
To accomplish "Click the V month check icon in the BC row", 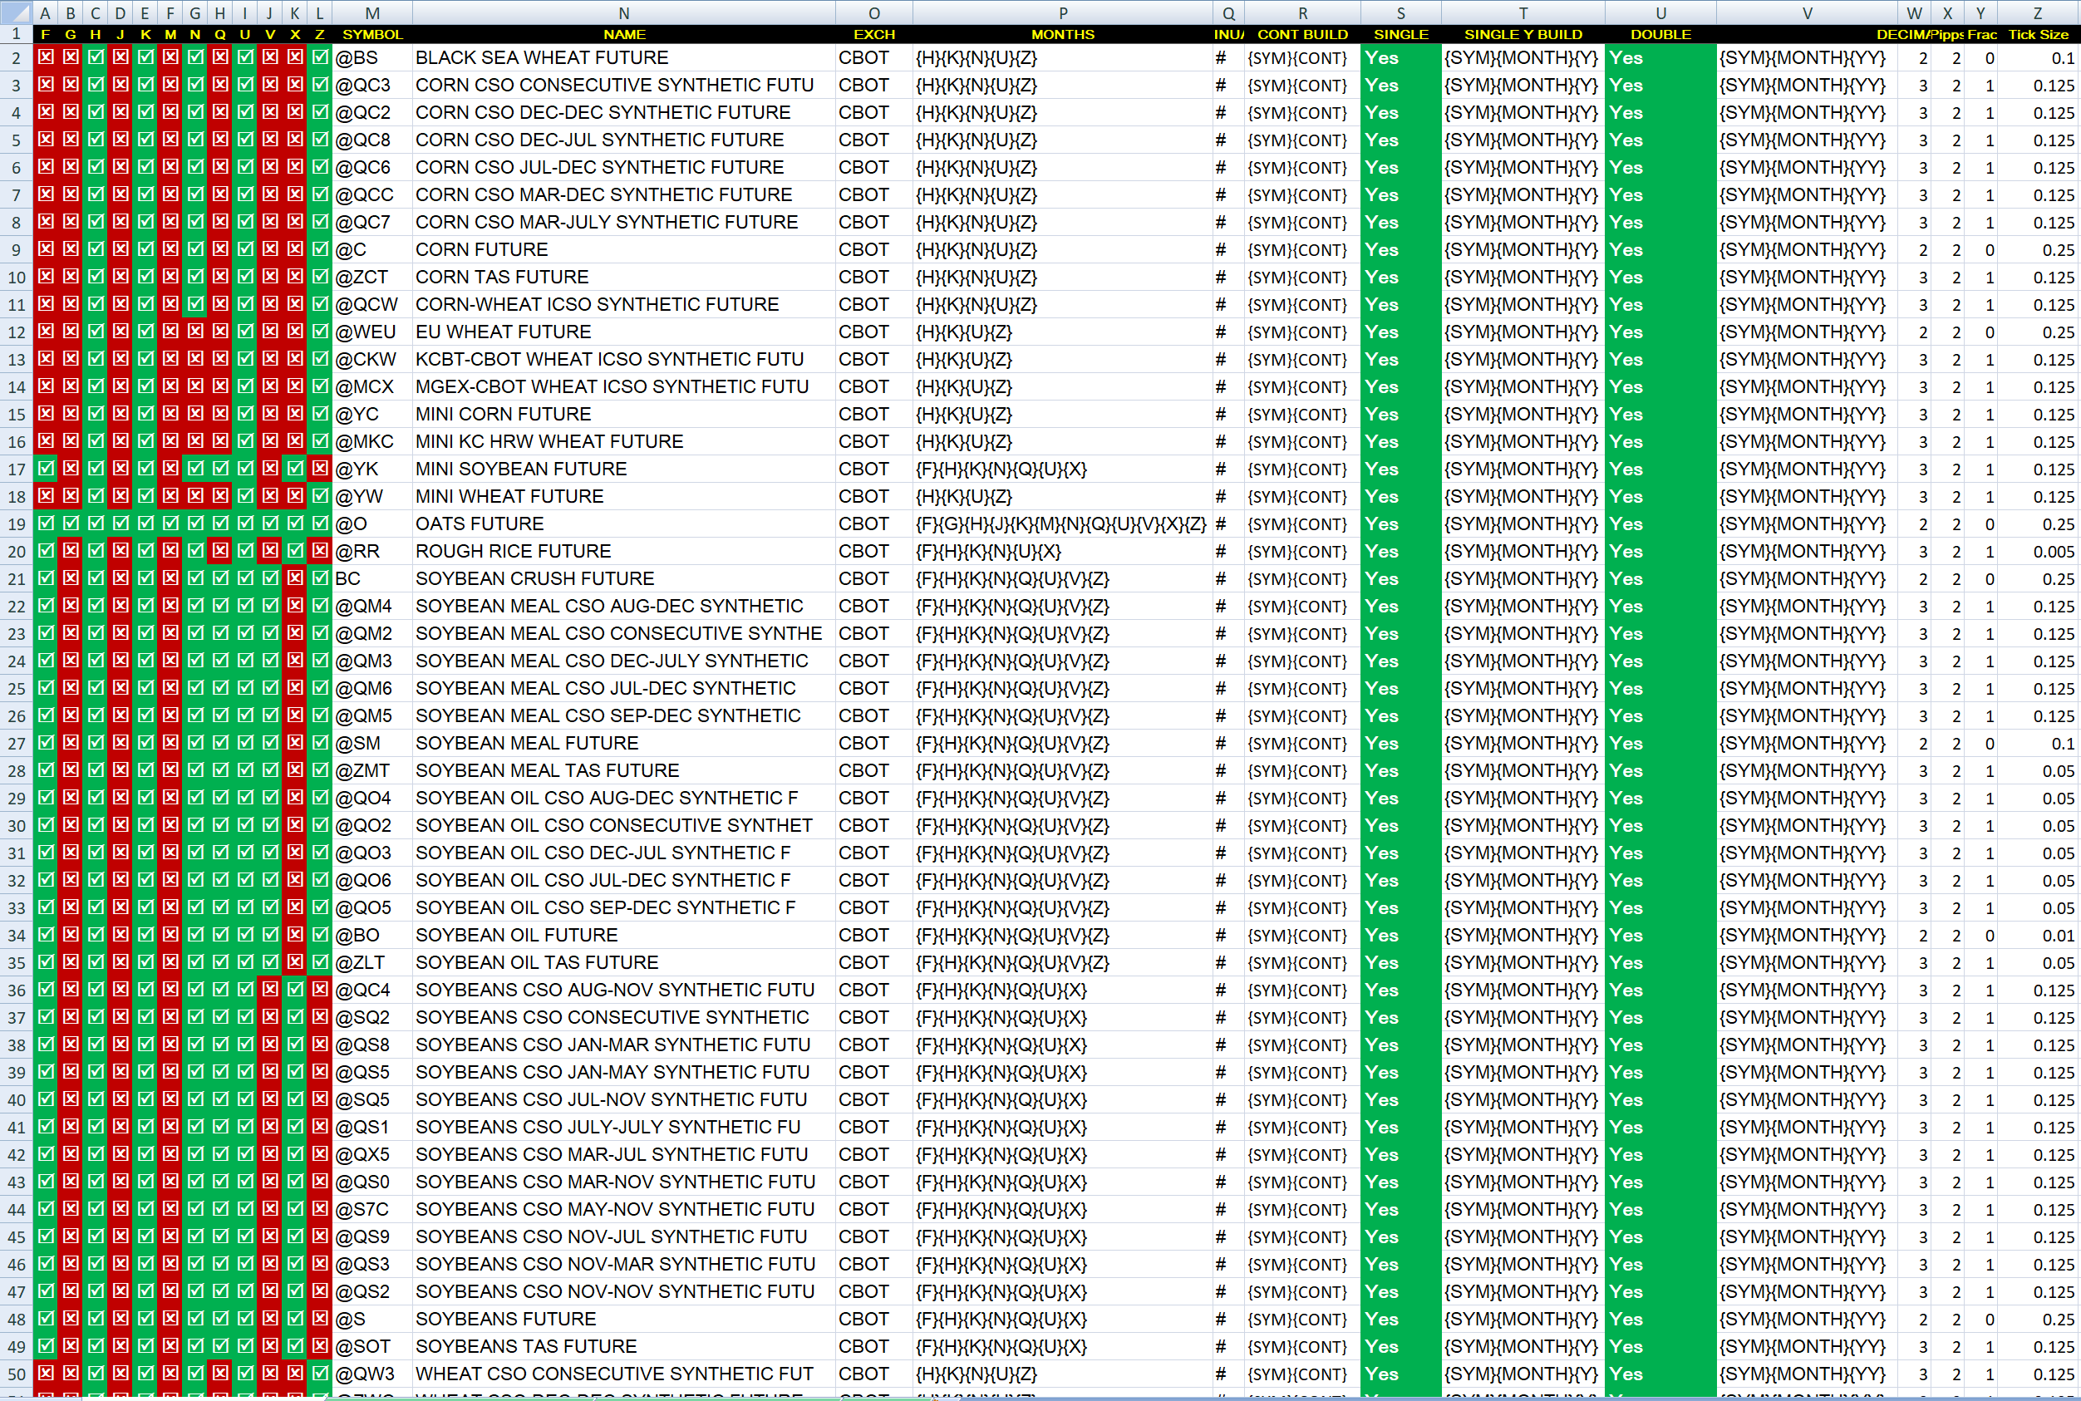I will tap(270, 578).
